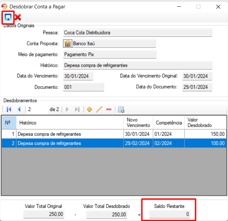Click the Data do Vencimento Original field
The image size is (228, 221).
point(197,76)
